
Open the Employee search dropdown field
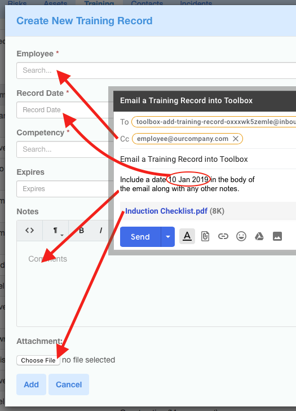156,70
